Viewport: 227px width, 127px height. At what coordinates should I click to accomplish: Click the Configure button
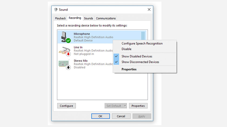(66, 106)
